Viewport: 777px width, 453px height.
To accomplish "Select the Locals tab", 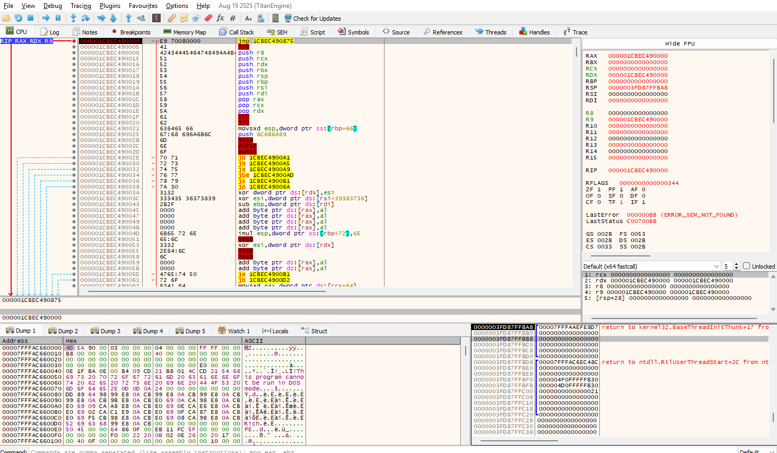I will coord(275,331).
